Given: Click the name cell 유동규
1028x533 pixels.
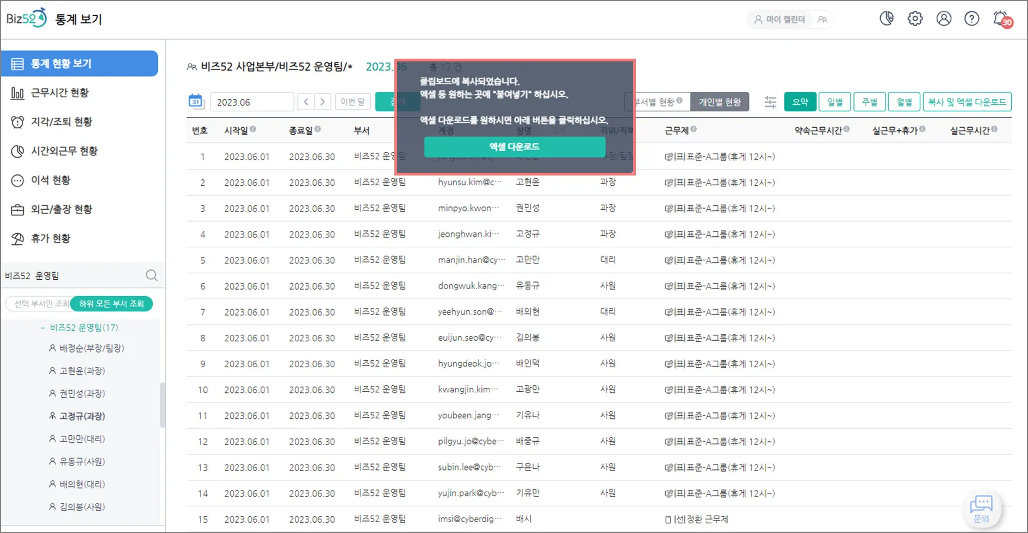Looking at the screenshot, I should 528,286.
